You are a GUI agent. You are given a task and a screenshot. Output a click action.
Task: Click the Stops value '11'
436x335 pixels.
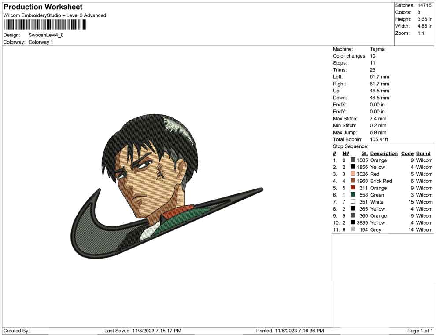373,63
